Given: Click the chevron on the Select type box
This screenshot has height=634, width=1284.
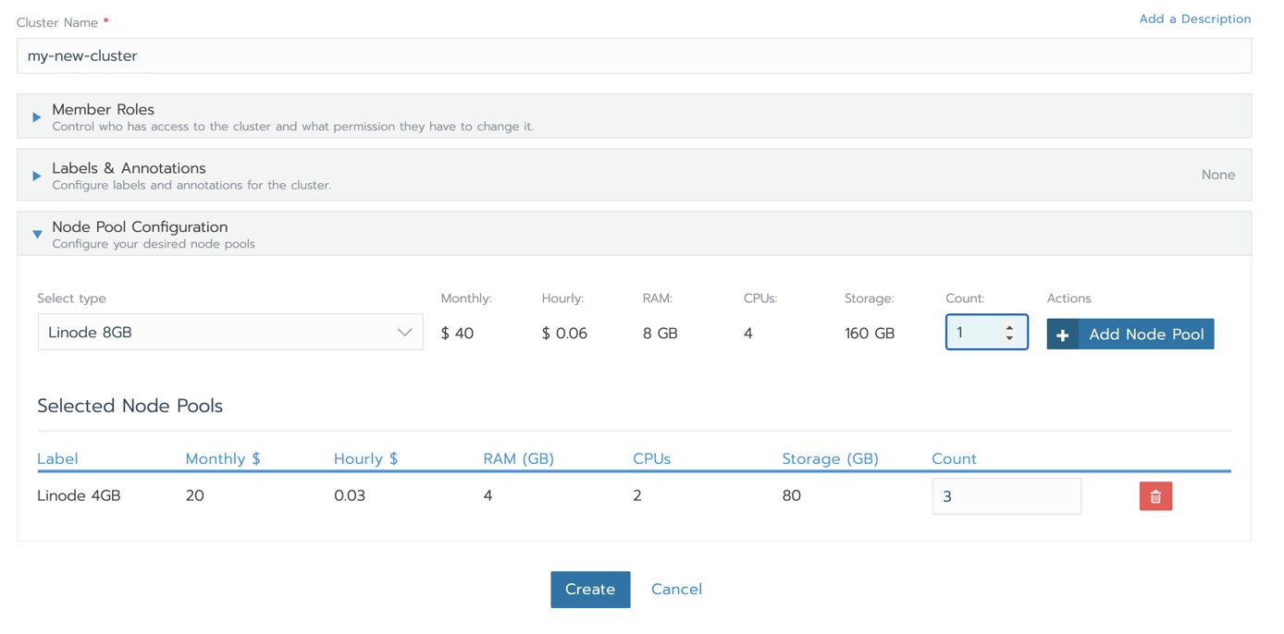Looking at the screenshot, I should click(405, 331).
